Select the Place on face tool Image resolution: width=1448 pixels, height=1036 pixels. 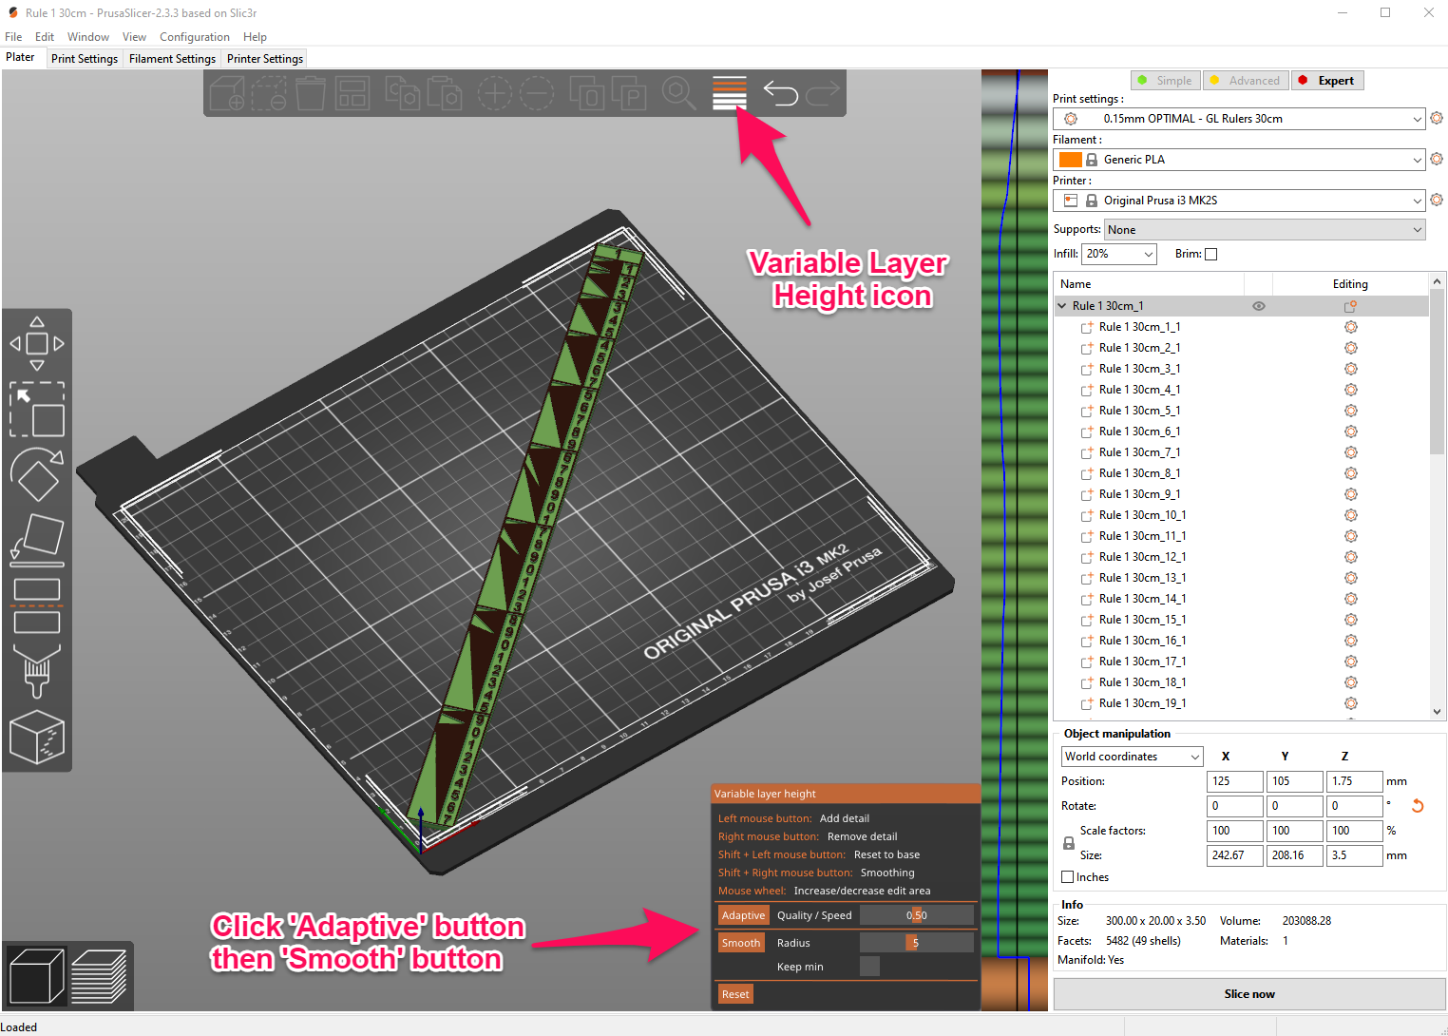click(37, 540)
